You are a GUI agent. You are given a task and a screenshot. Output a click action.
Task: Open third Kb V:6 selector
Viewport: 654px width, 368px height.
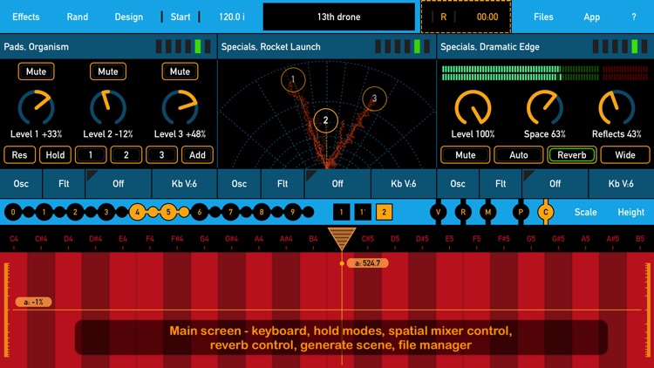click(x=621, y=184)
